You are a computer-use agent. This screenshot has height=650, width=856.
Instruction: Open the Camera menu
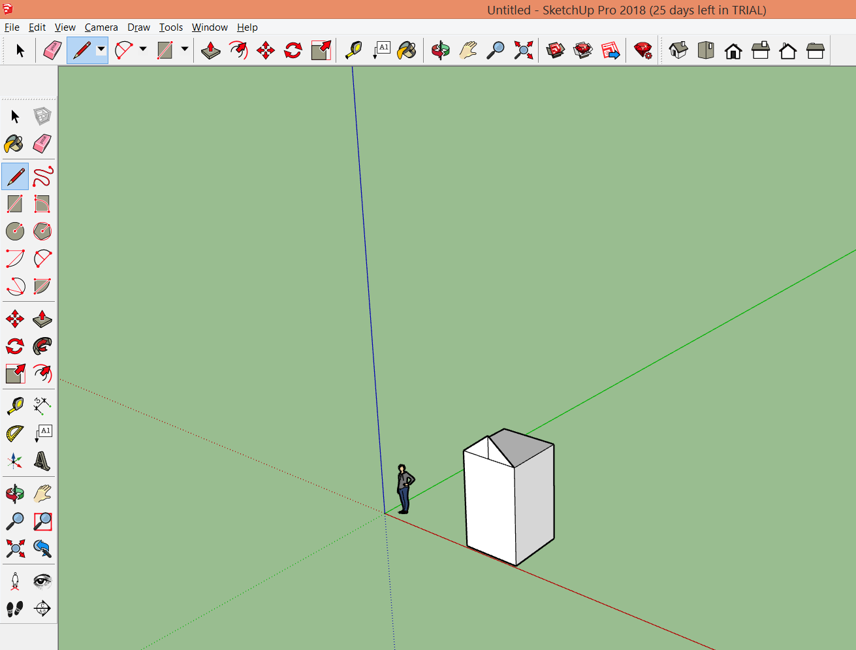pos(101,27)
